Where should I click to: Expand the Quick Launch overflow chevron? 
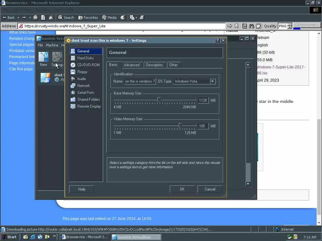(54, 236)
